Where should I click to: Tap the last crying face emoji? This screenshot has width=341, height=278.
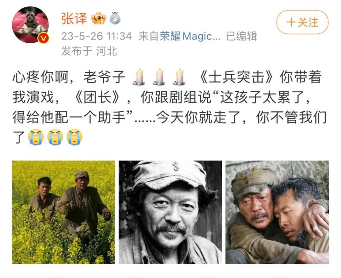(74, 137)
